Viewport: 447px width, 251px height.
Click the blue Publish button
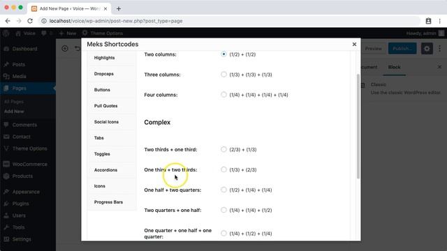pos(402,49)
